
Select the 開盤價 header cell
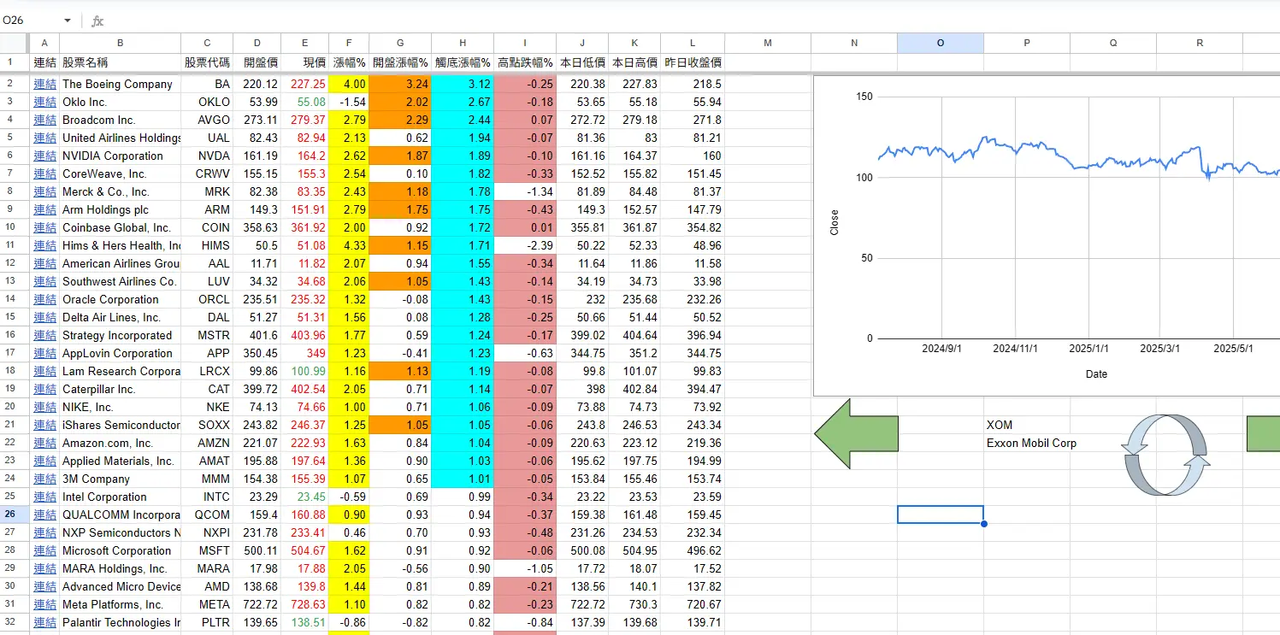pyautogui.click(x=257, y=62)
